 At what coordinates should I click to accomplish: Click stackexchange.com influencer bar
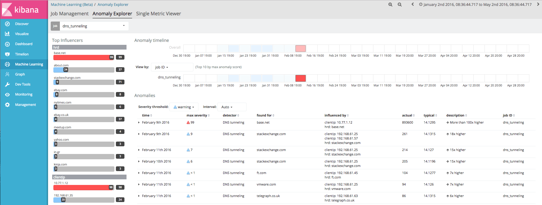(x=84, y=82)
